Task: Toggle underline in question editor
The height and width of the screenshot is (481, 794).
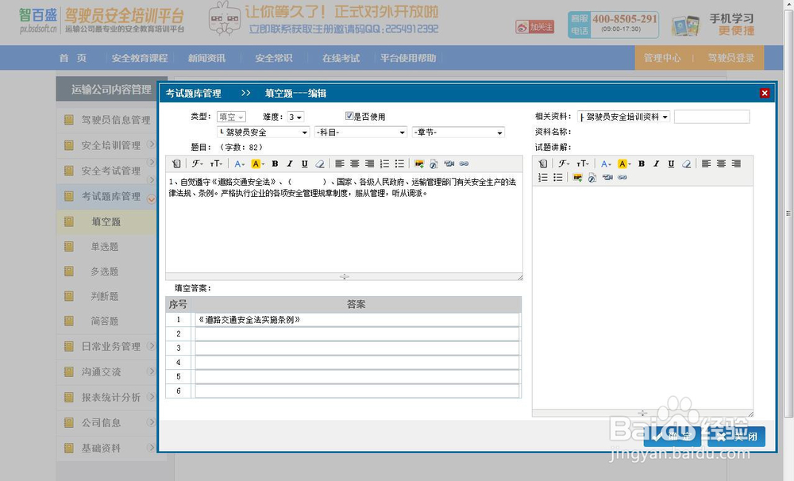Action: tap(304, 164)
